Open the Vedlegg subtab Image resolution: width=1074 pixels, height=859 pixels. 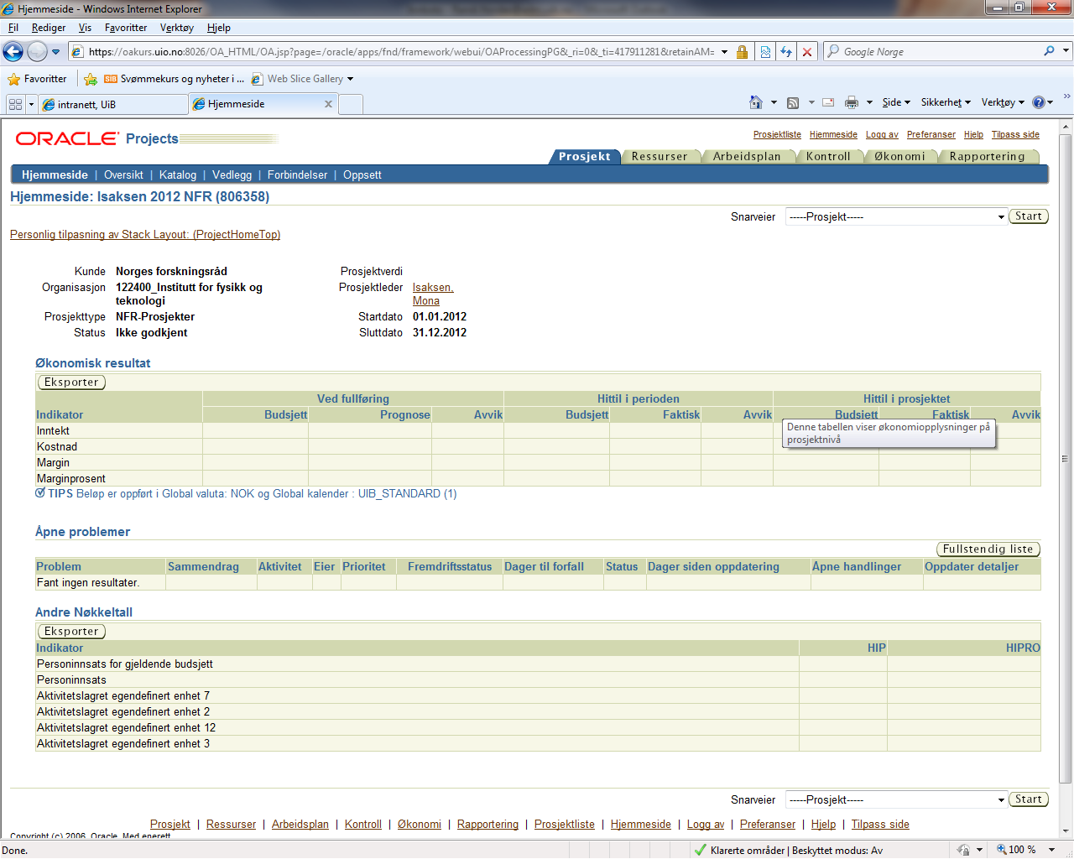[232, 175]
